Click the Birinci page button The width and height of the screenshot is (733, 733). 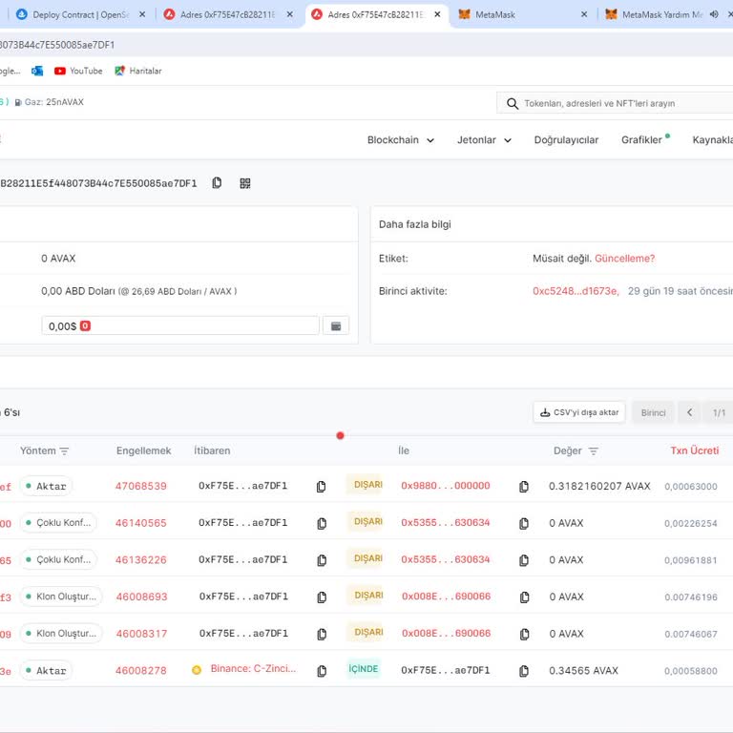pos(653,412)
